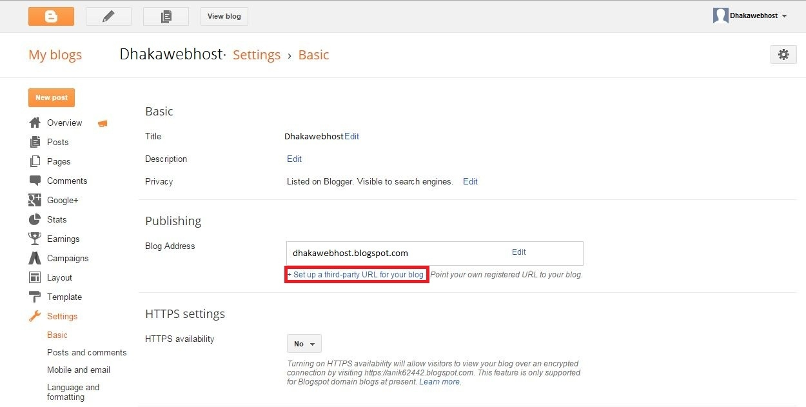The width and height of the screenshot is (806, 407).
Task: Click the Earnings trophy icon
Action: [35, 239]
